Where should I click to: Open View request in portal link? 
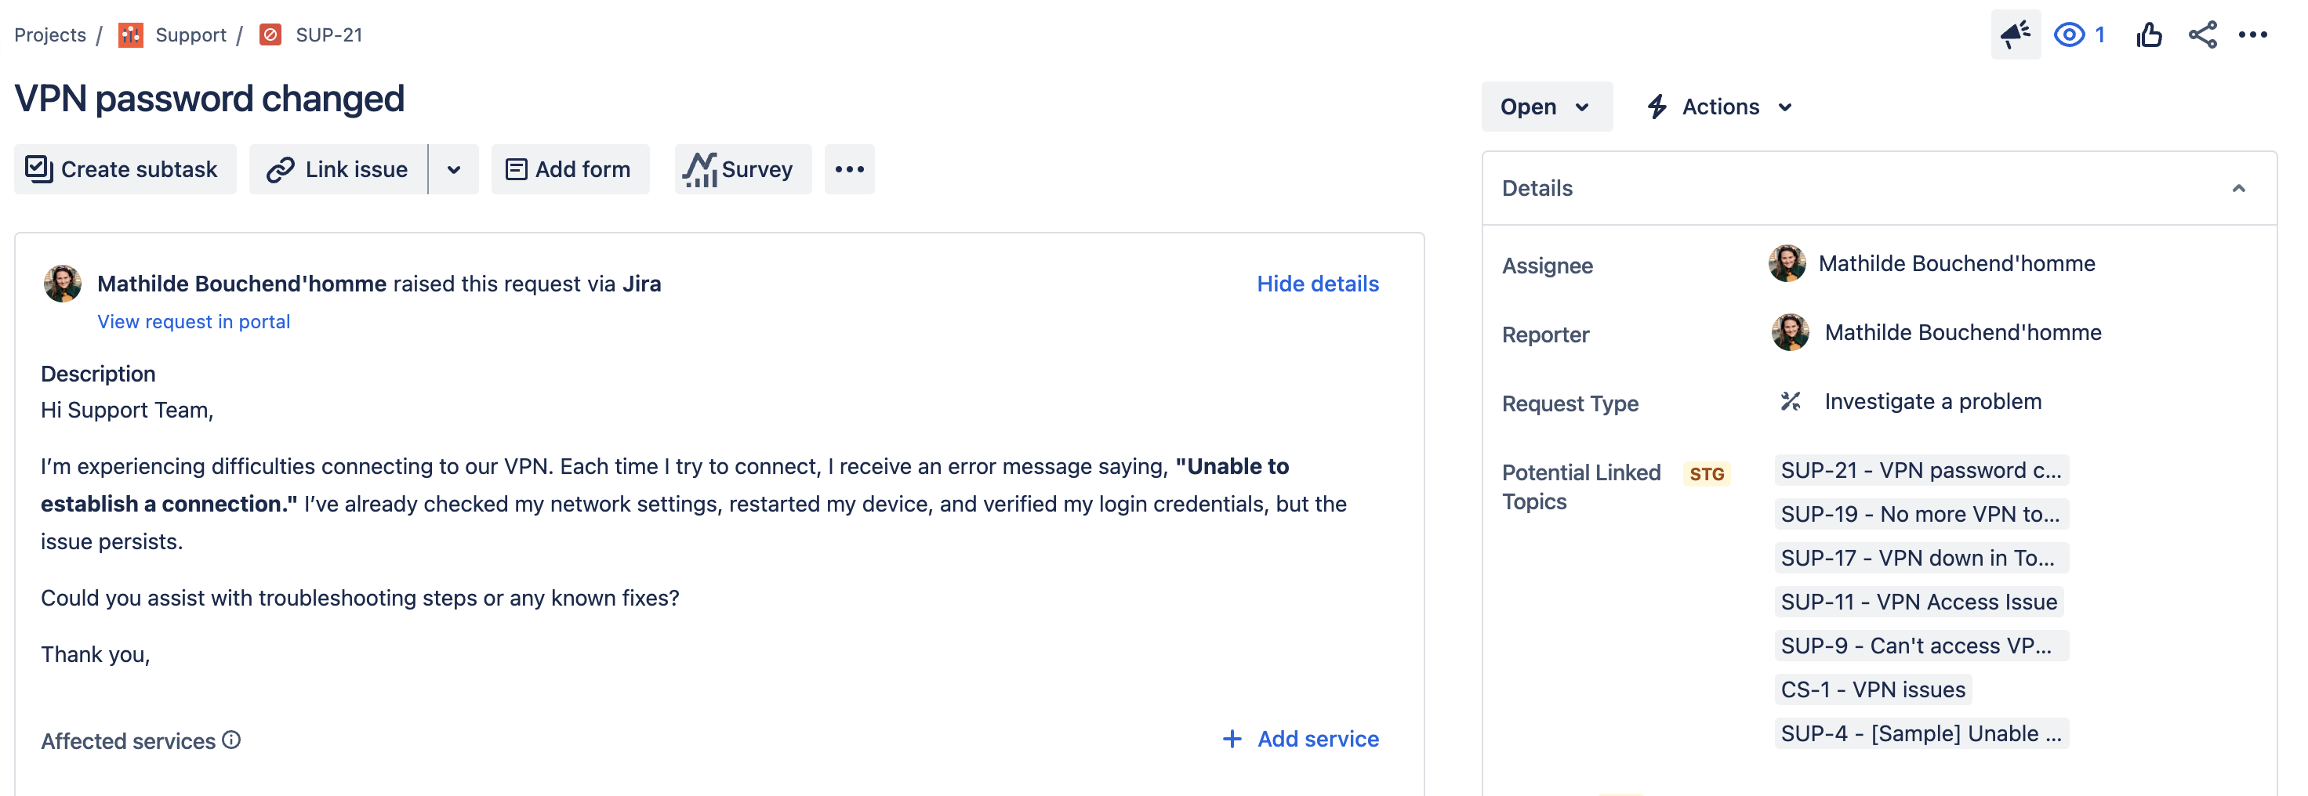click(x=194, y=321)
